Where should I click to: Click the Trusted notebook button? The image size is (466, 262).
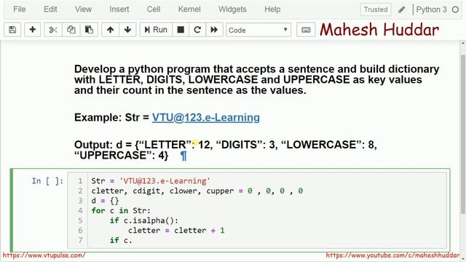(376, 9)
